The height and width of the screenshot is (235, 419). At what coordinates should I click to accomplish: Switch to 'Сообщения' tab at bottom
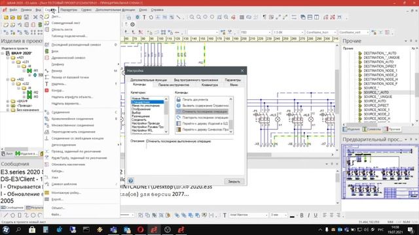(12, 208)
